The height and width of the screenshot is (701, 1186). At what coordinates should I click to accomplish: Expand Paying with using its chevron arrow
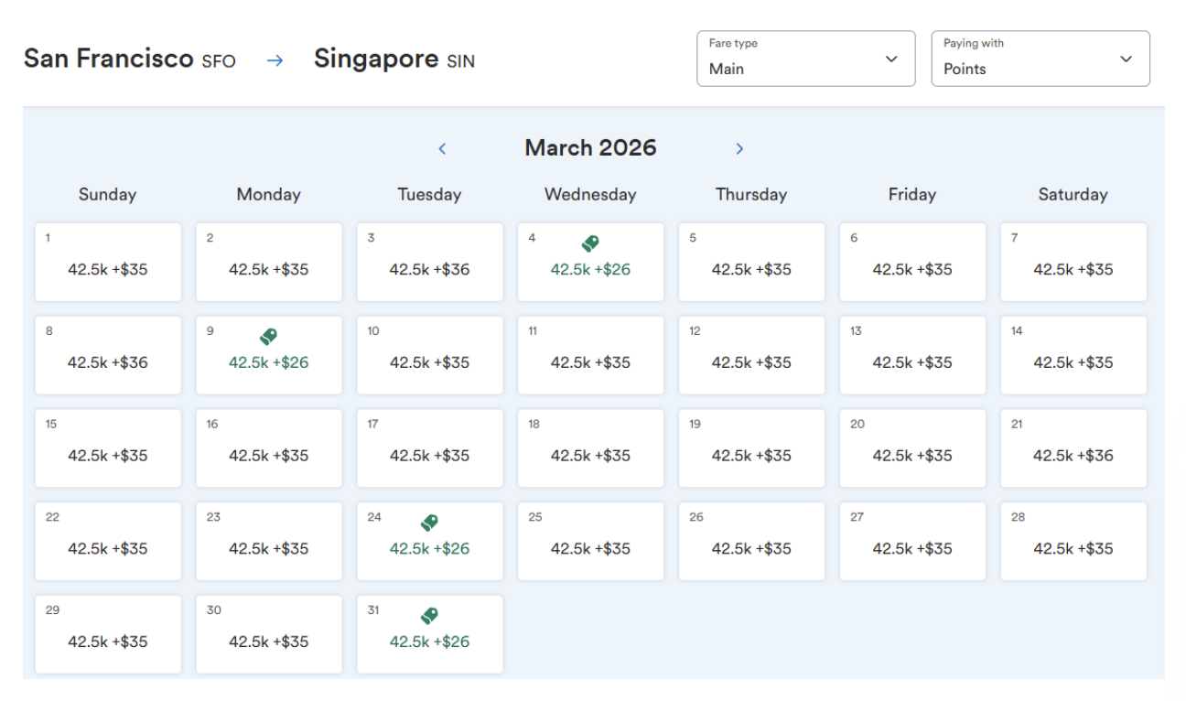tap(1126, 59)
